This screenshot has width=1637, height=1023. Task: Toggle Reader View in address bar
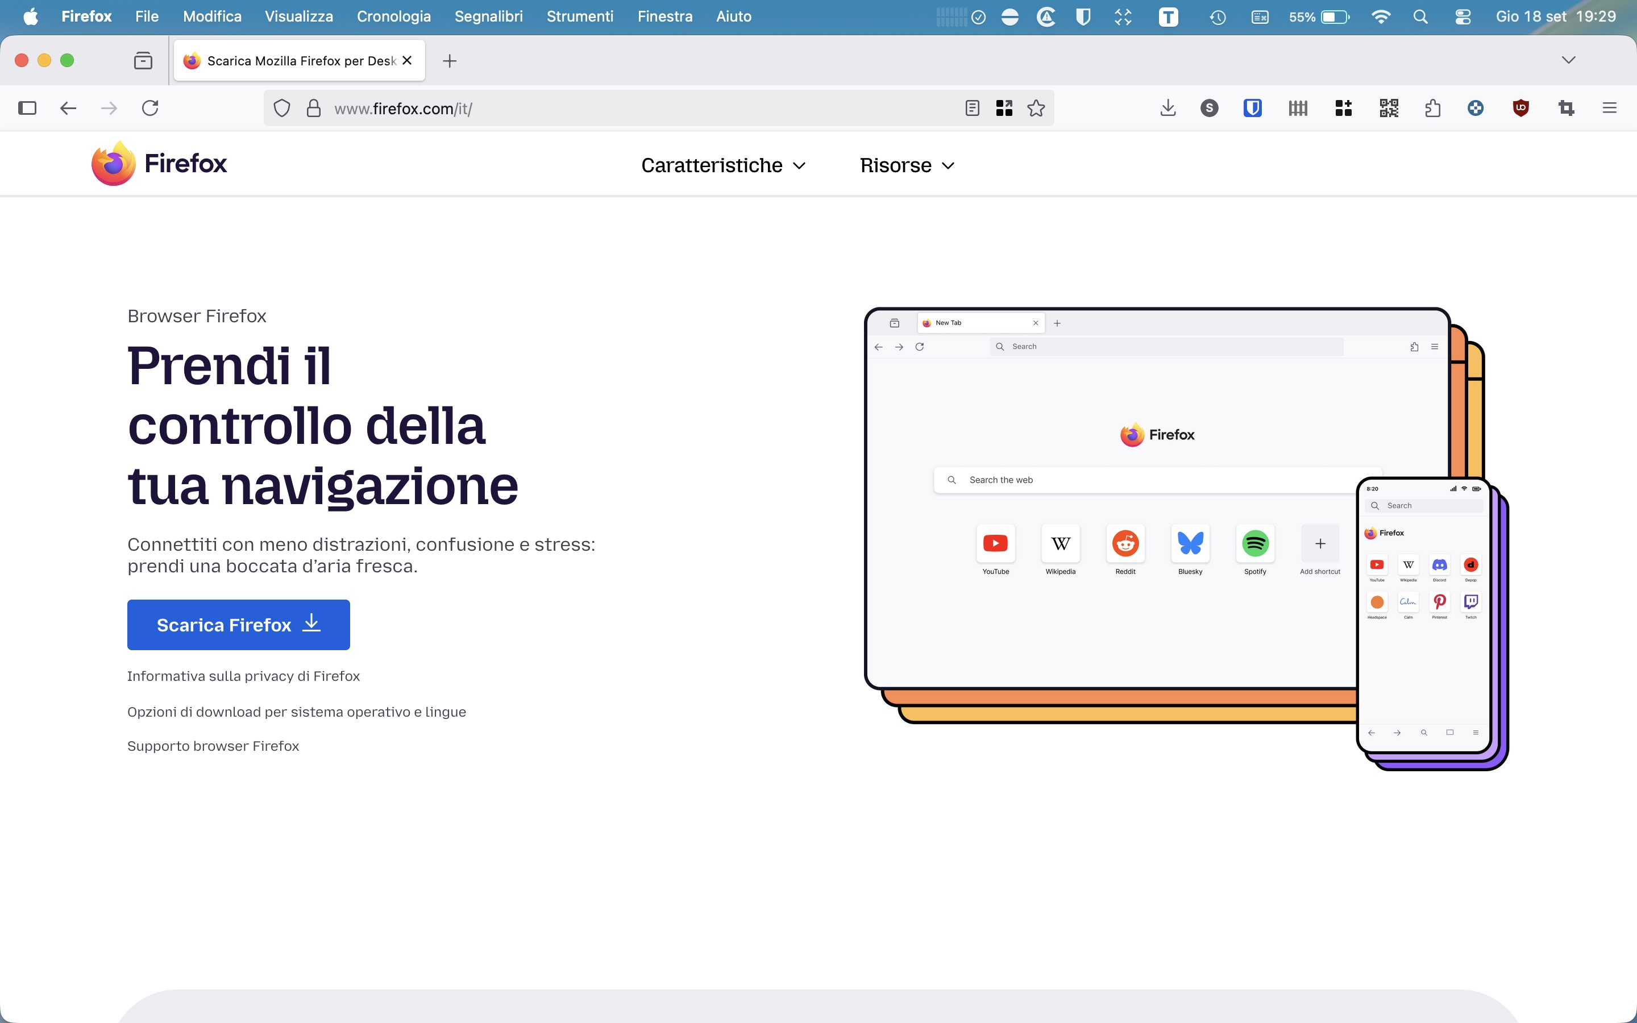(x=972, y=108)
